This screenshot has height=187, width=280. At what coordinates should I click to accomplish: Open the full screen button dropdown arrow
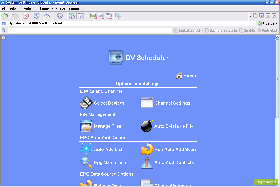[x=86, y=16]
